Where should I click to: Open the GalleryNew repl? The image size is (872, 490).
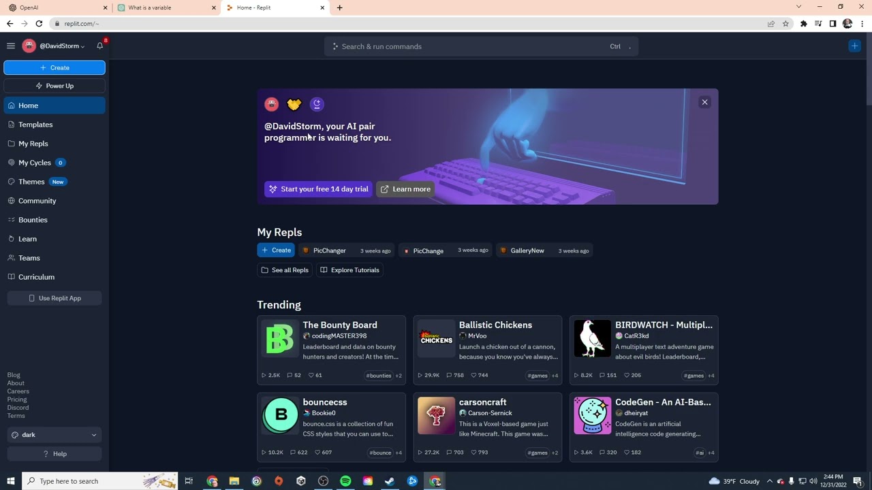[x=544, y=250]
